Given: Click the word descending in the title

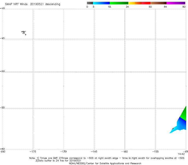Looking at the screenshot, I should [x=53, y=4].
